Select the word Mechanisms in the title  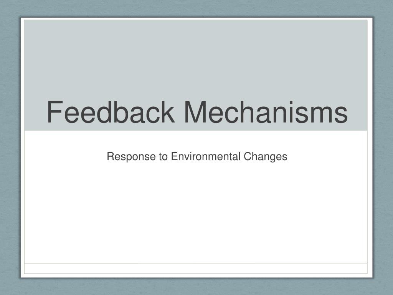[266, 112]
